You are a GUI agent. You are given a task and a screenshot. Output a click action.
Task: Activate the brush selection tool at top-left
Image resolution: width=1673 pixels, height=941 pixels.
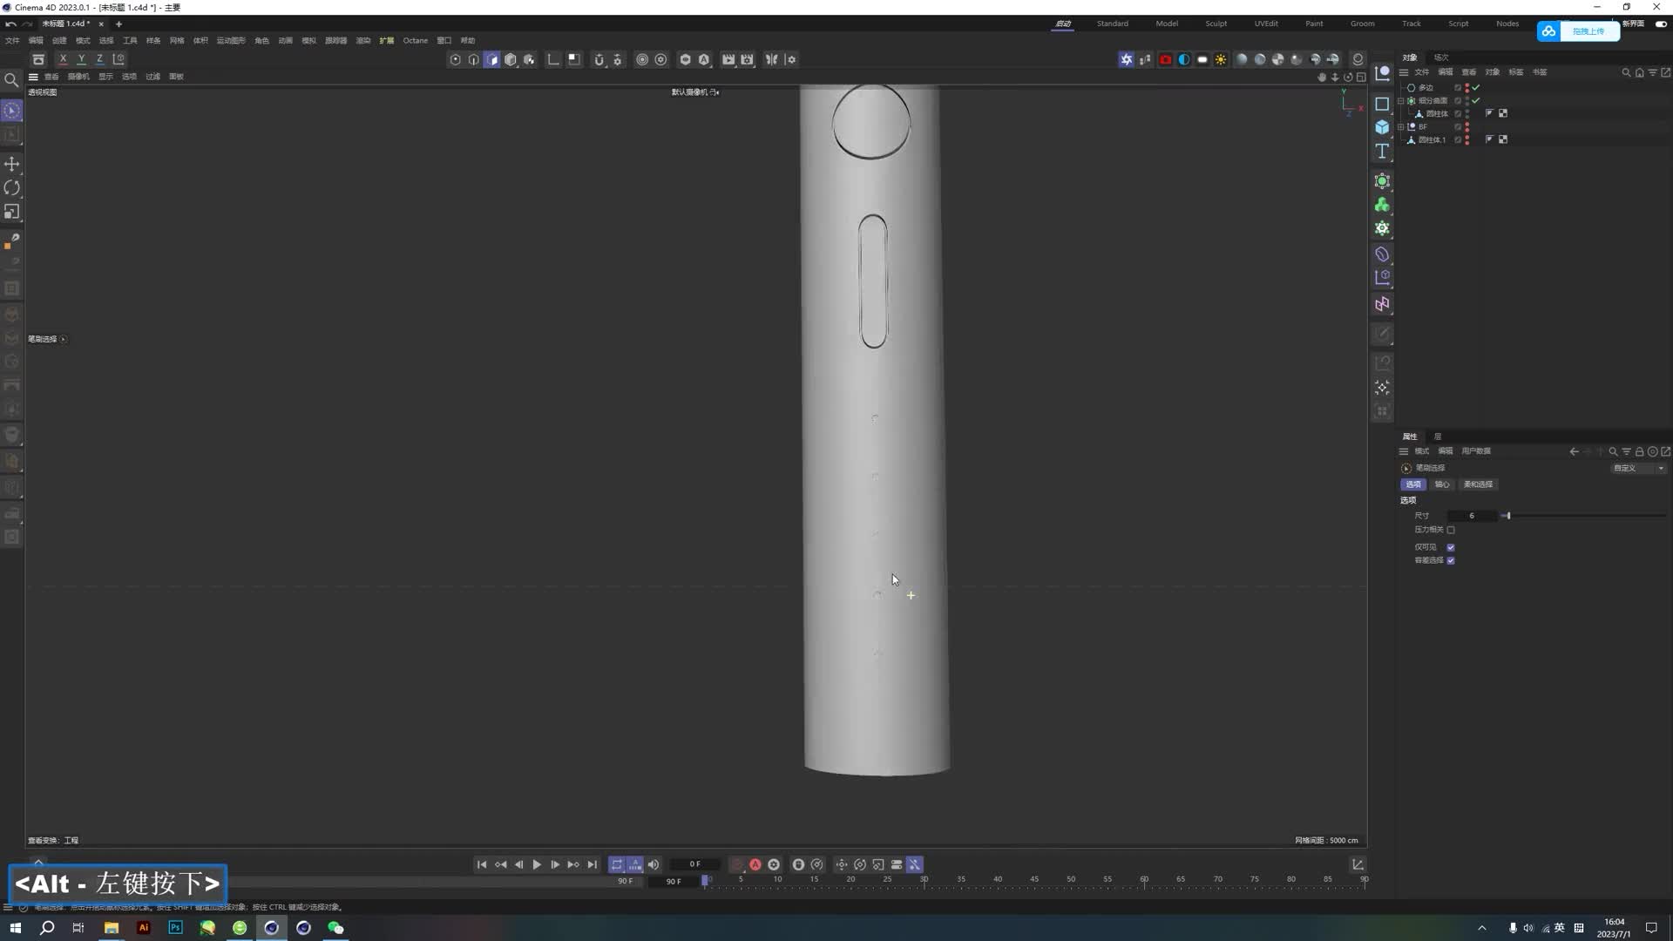[12, 111]
